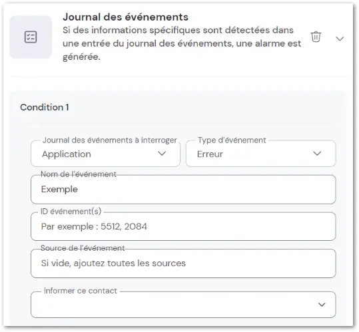Screen dimensions: 359x332
Task: Click the chevron arrow beside Erreur
Action: point(317,154)
